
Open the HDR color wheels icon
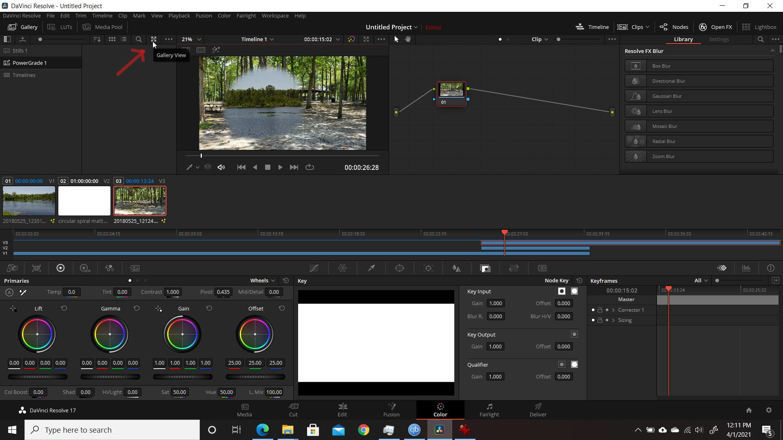85,268
